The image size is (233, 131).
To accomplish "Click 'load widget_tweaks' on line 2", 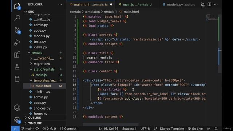I will [x=105, y=21].
